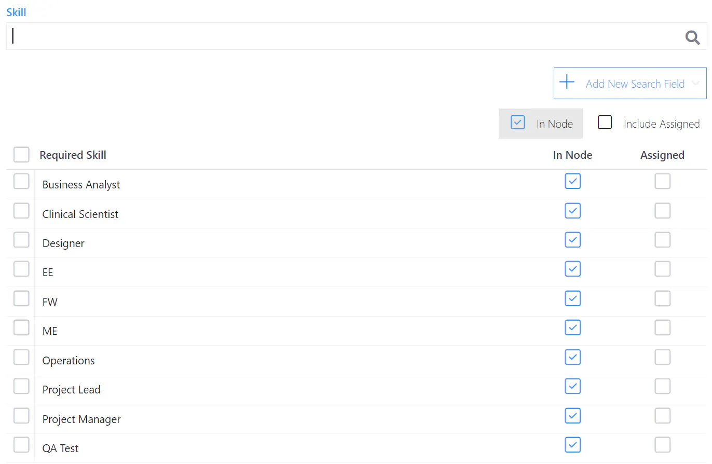
Task: Check Assigned for FW
Action: pos(663,298)
